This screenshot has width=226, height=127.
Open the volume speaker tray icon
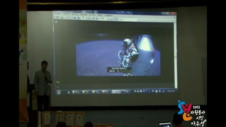[160, 91]
